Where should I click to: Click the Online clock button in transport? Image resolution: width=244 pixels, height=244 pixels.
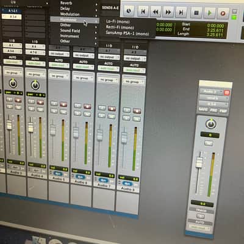click(129, 11)
